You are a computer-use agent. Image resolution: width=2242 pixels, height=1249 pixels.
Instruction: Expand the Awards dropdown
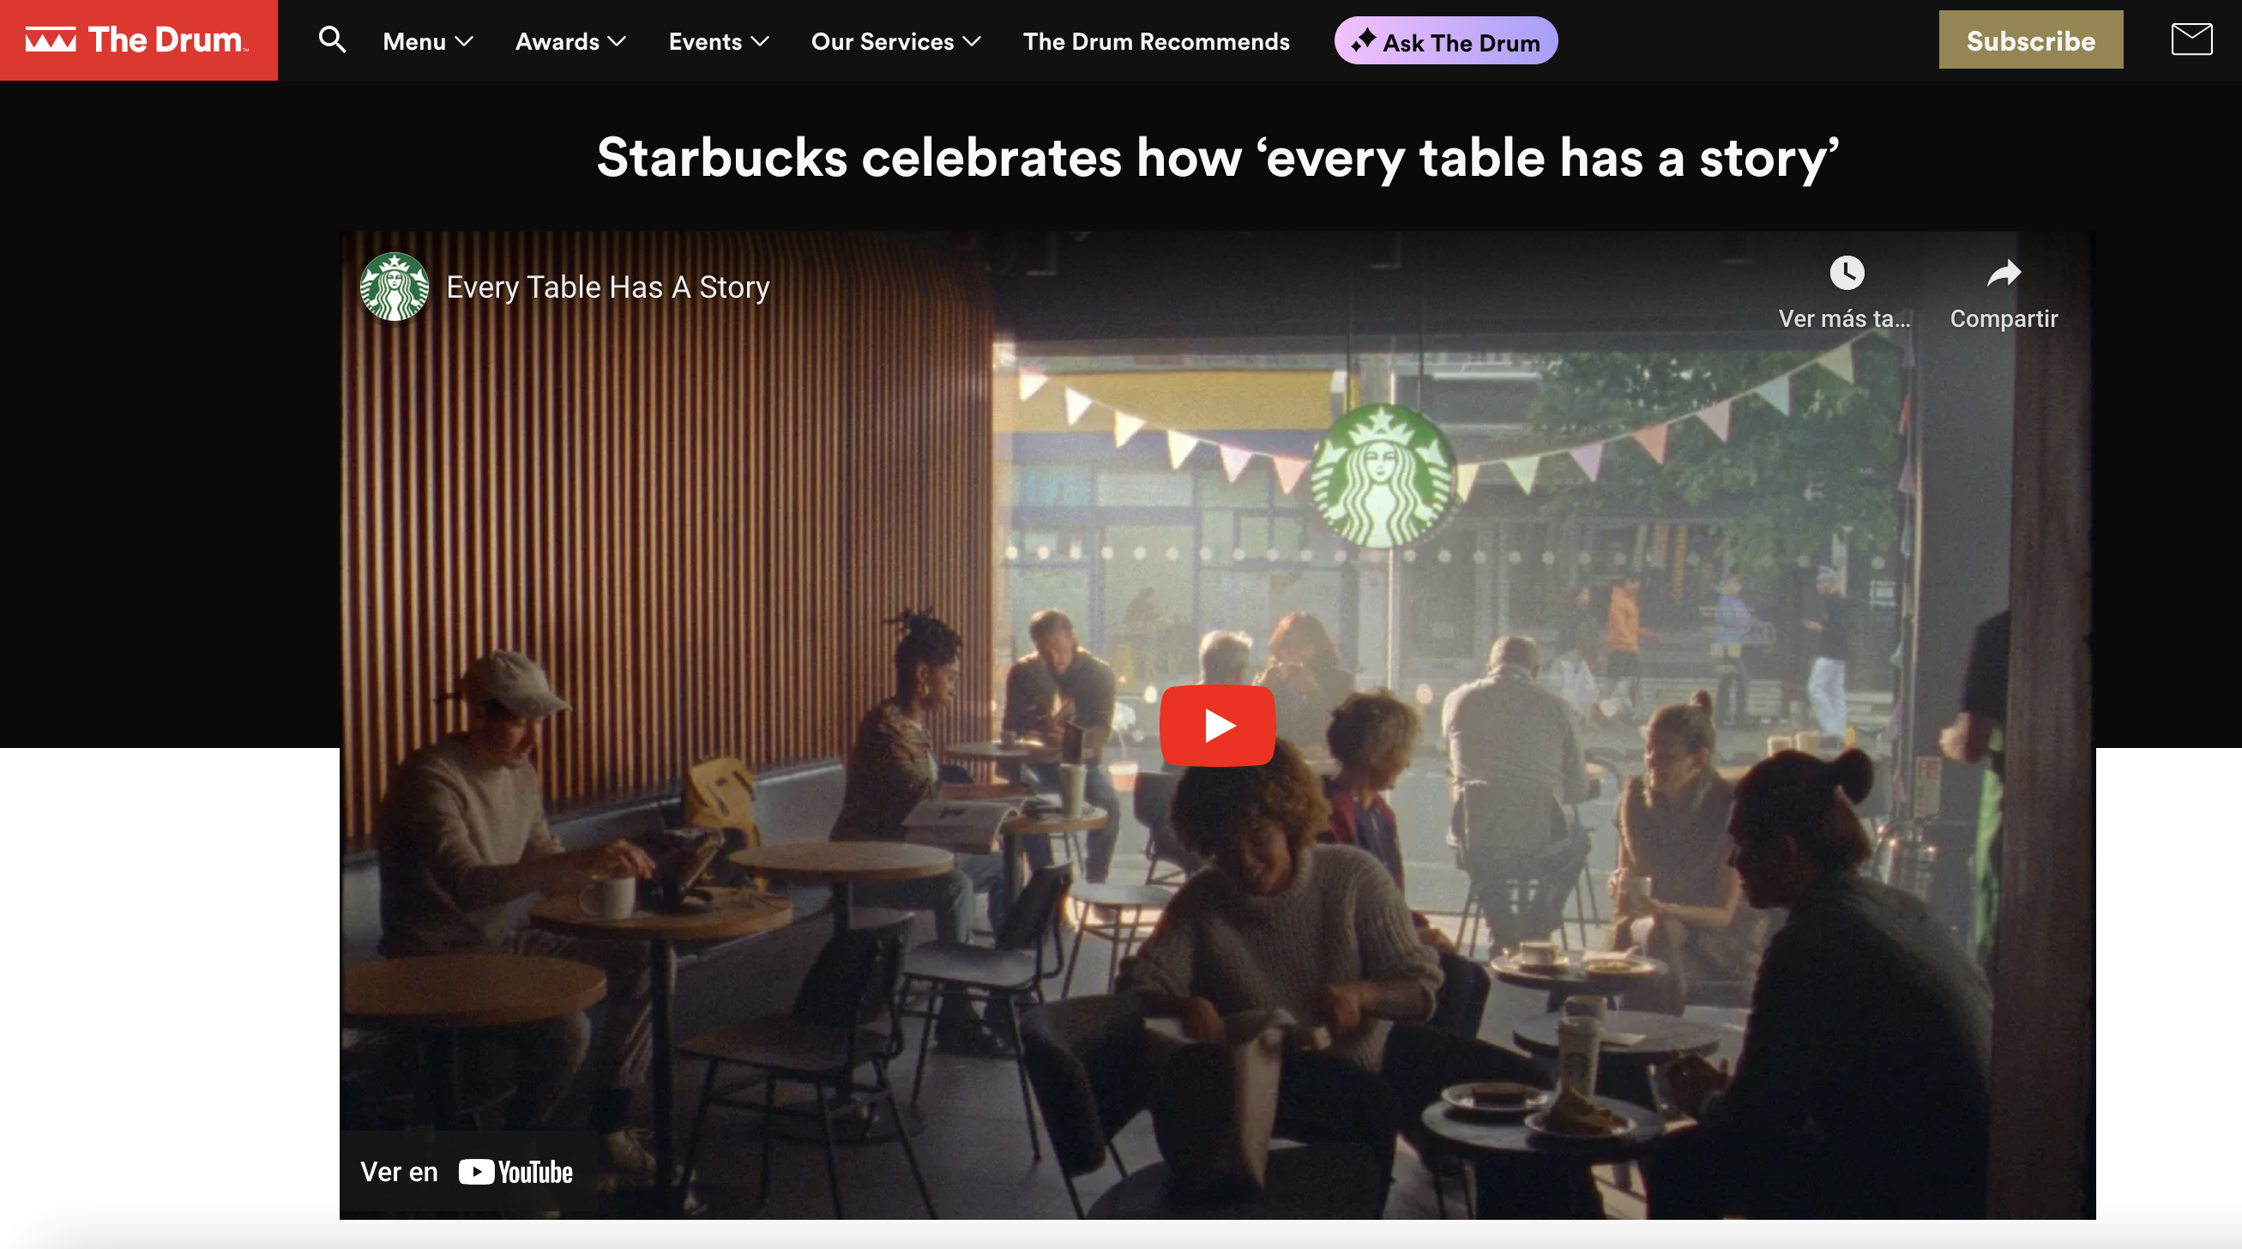[x=570, y=41]
